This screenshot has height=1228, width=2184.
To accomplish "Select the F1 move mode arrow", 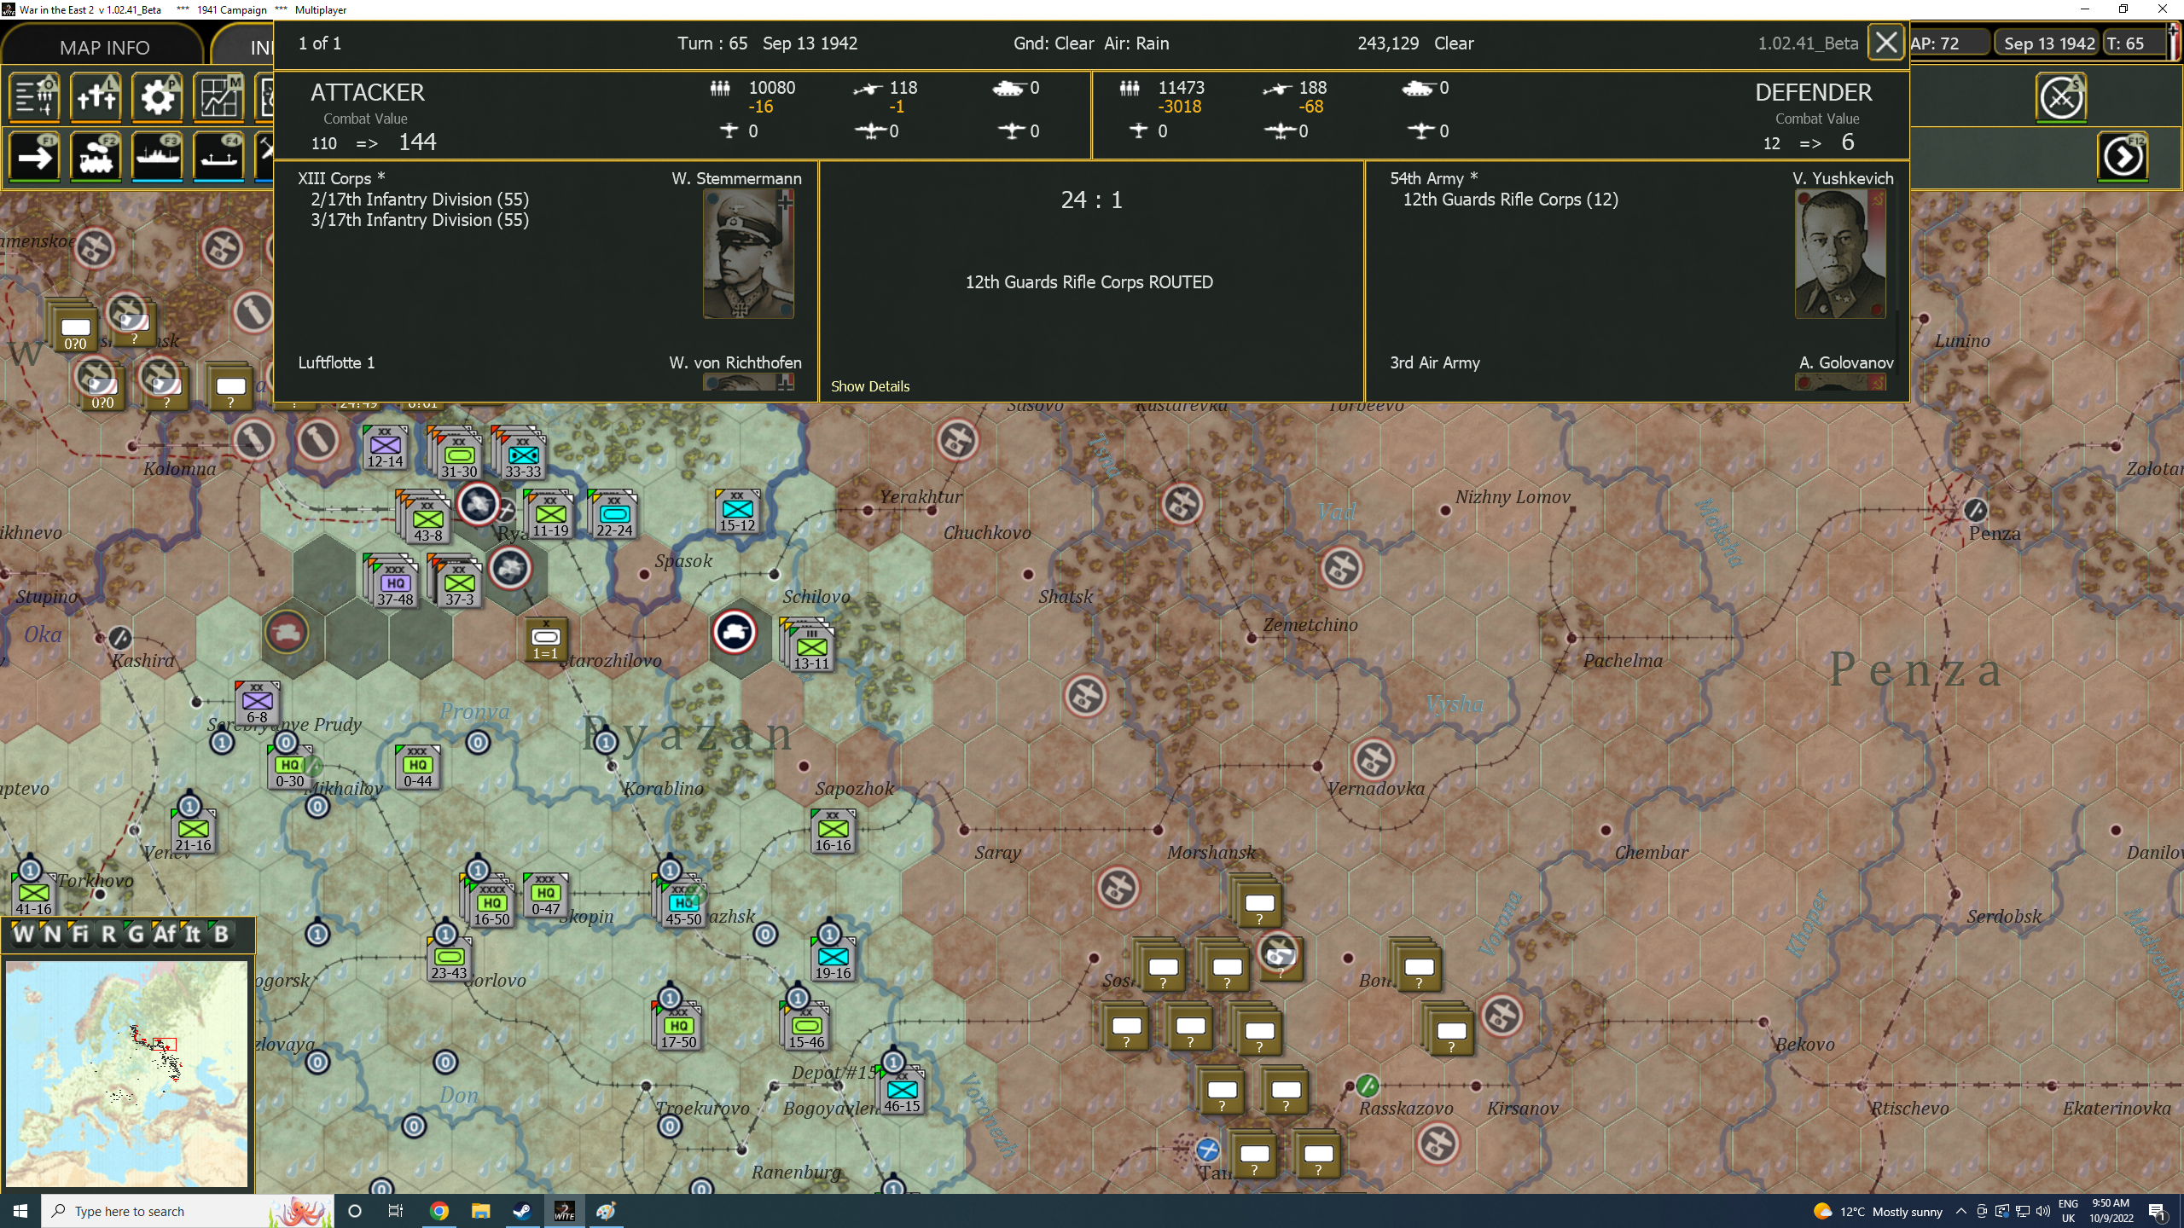I will click(x=35, y=157).
